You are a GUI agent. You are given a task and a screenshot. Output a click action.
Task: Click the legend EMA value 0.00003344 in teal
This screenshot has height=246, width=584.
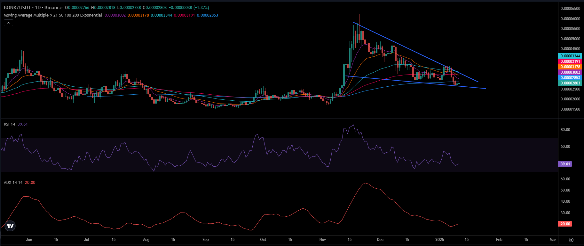(x=161, y=15)
